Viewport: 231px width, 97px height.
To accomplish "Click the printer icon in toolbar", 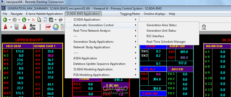I will [61, 20].
